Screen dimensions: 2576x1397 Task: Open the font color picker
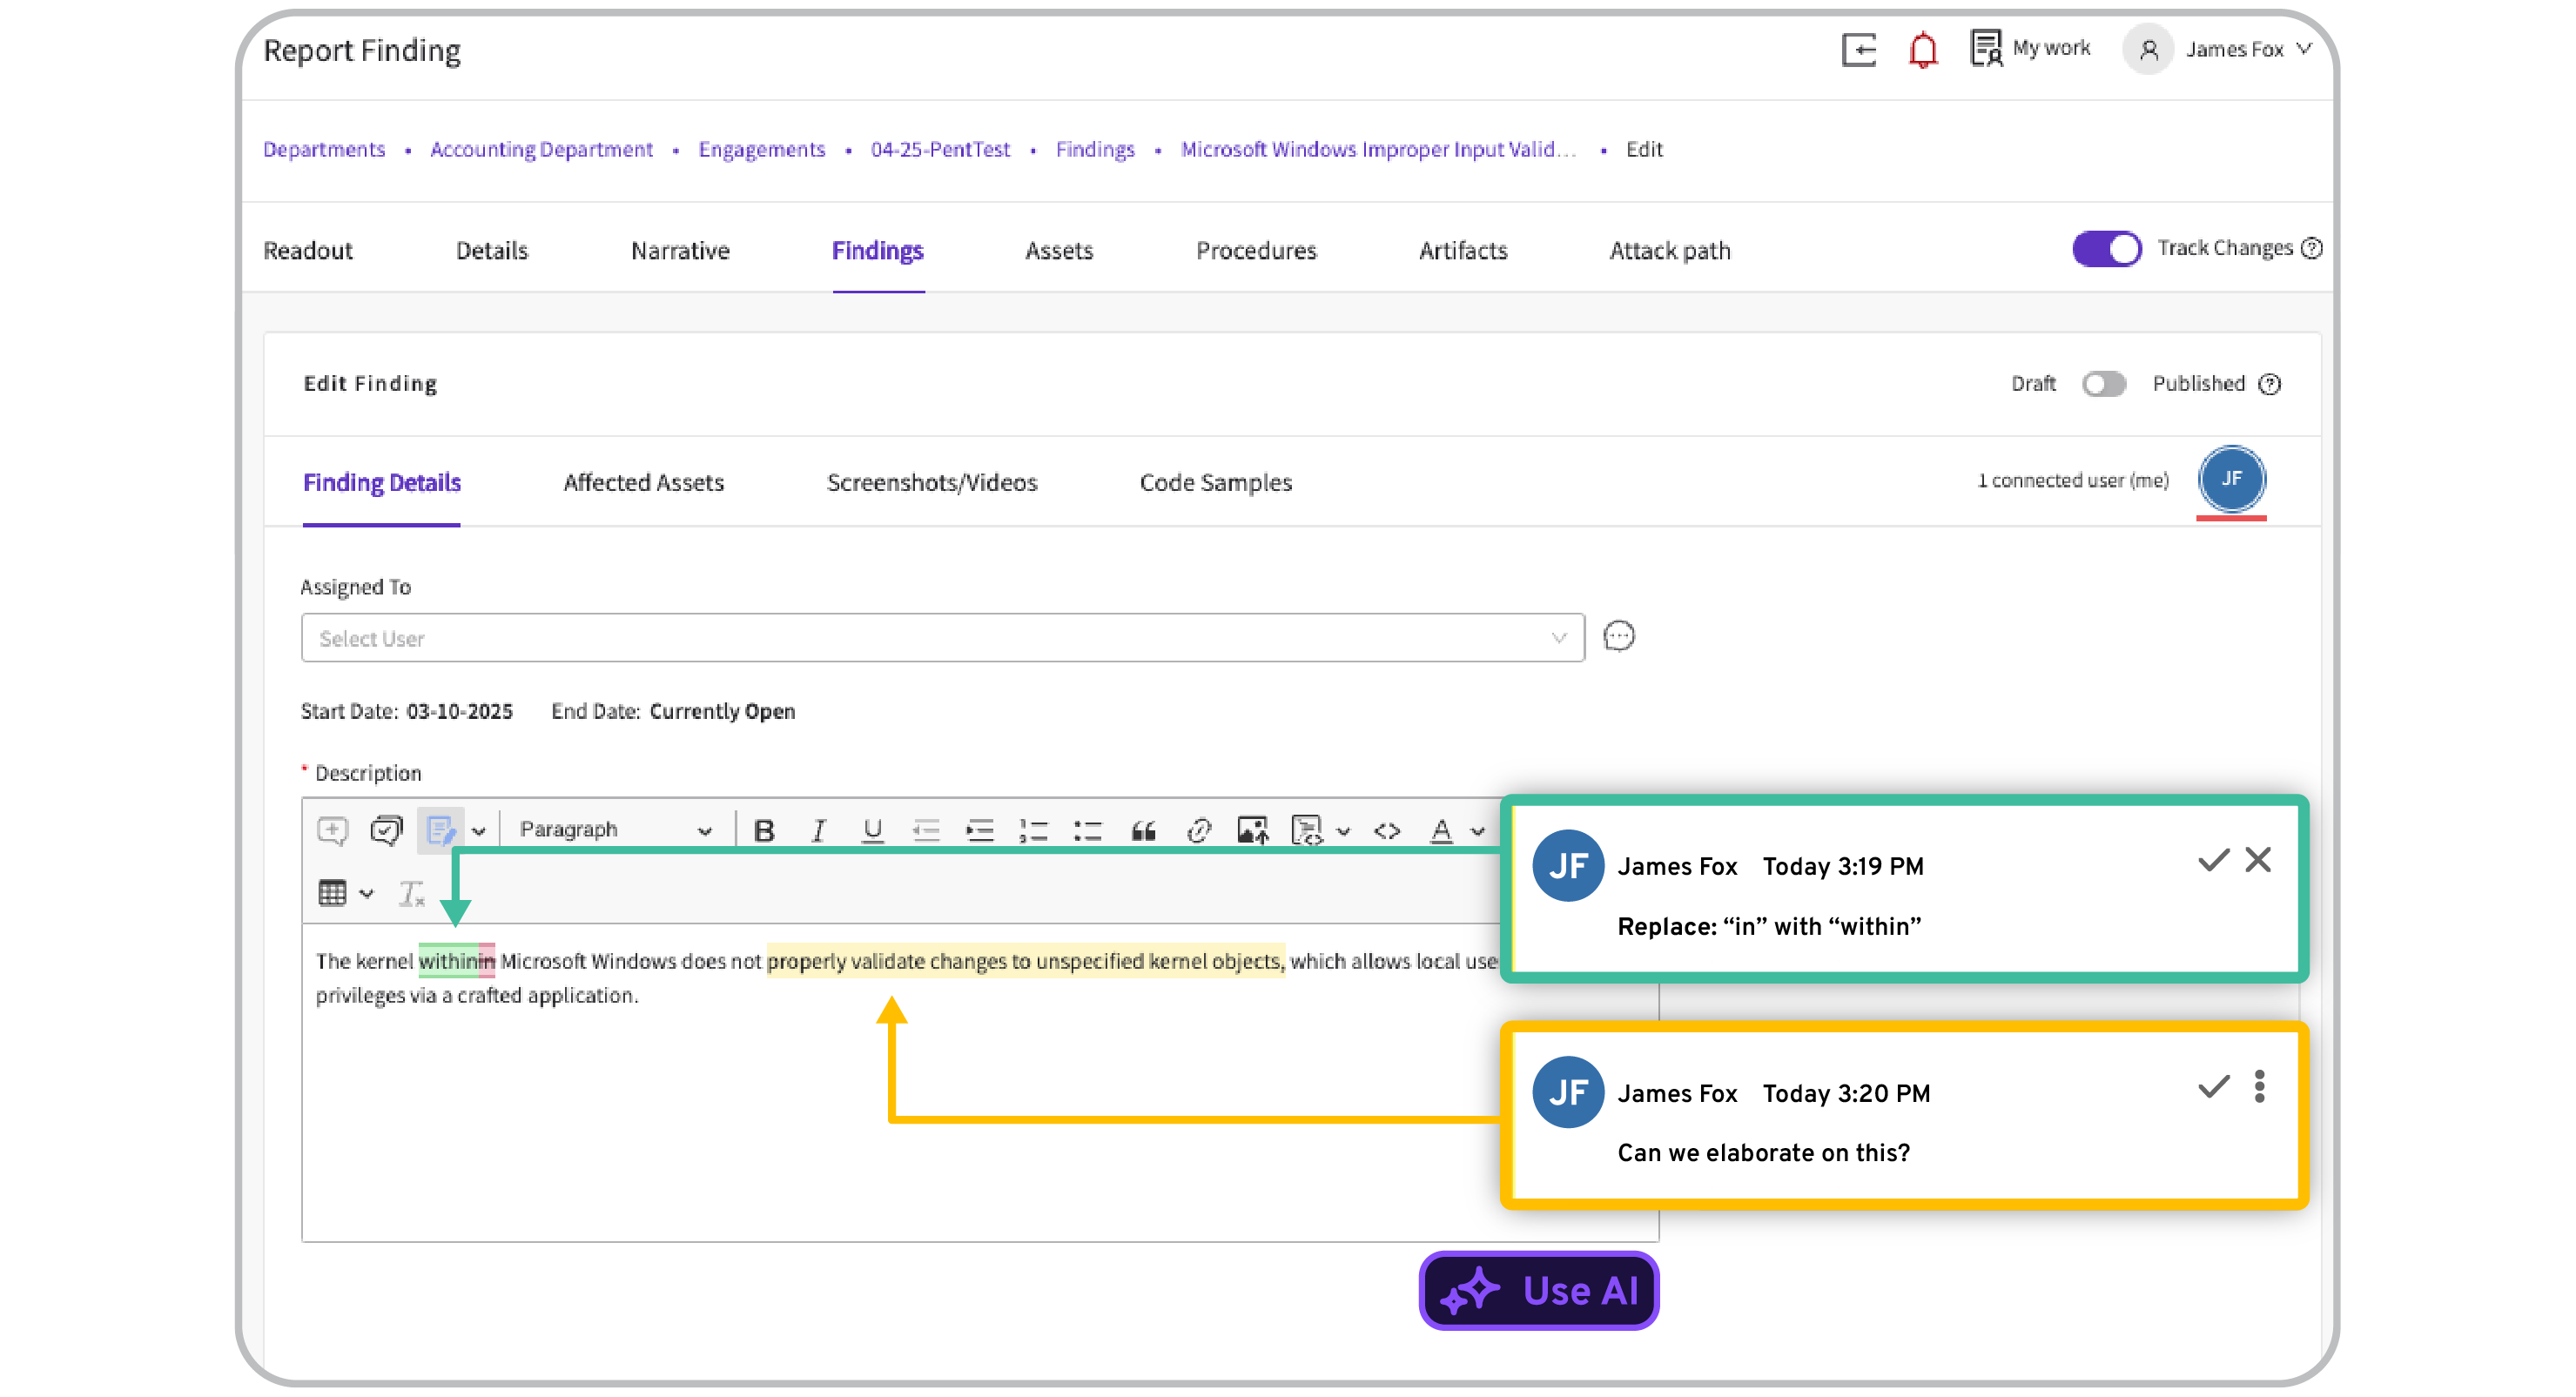point(1441,830)
